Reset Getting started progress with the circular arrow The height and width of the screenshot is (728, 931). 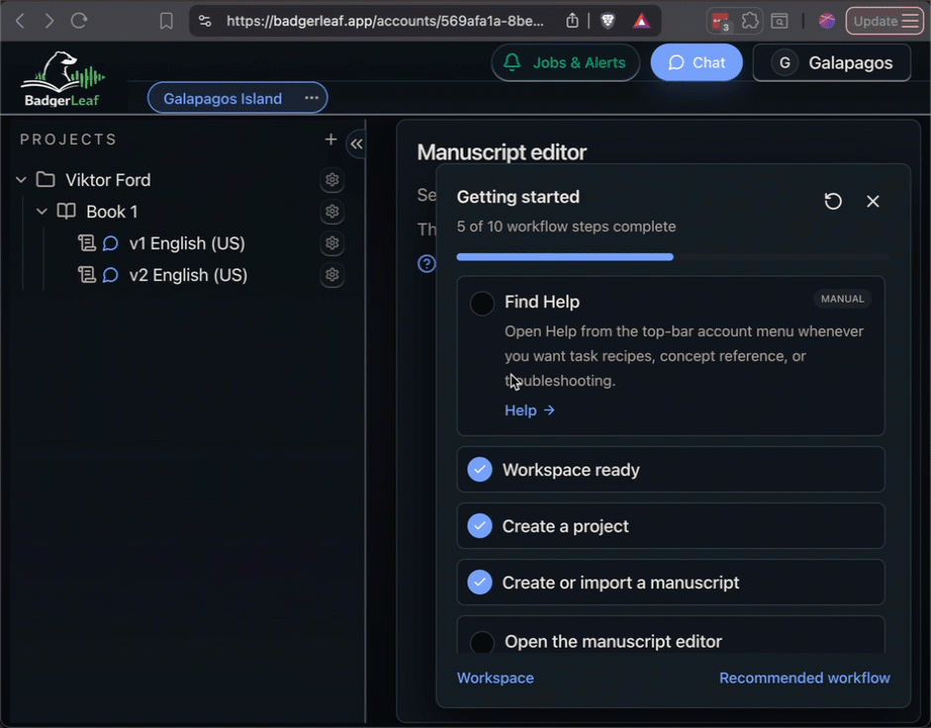833,202
